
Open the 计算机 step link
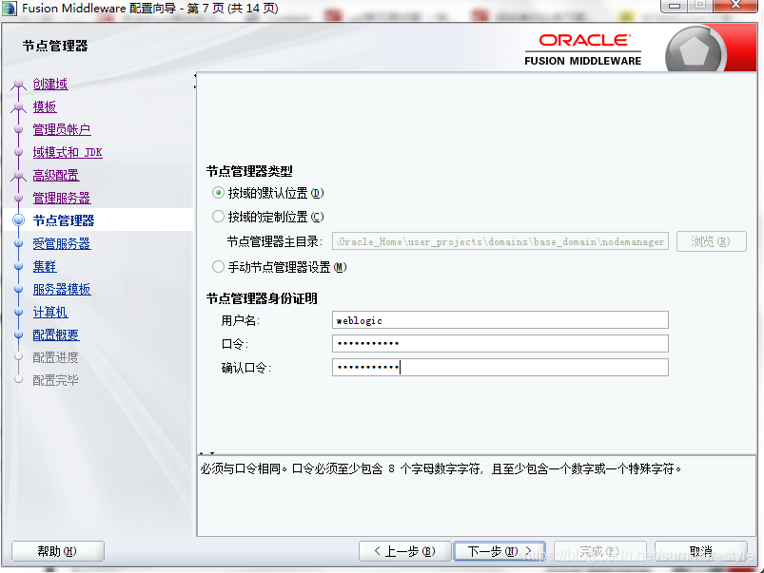[x=50, y=312]
